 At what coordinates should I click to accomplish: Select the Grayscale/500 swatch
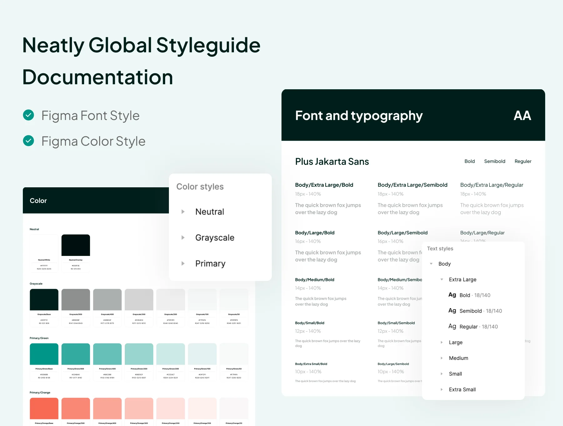tap(76, 299)
